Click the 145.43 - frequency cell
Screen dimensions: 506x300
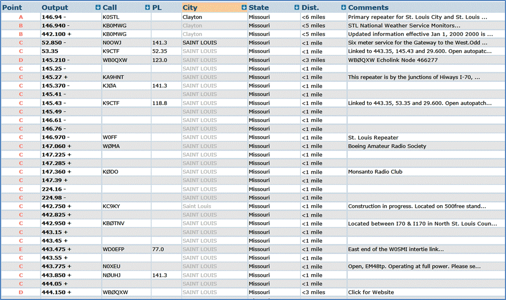click(x=54, y=103)
